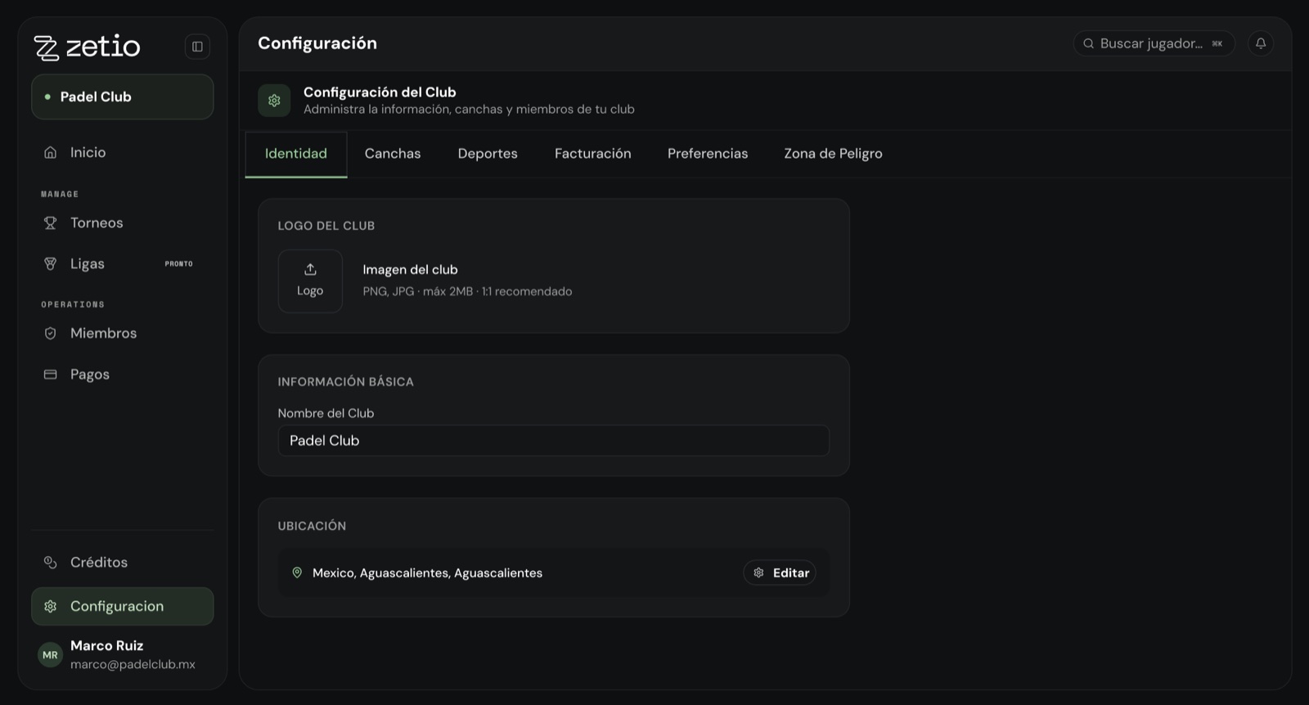The image size is (1309, 705).
Task: Click the Inicio home icon
Action: click(x=51, y=153)
